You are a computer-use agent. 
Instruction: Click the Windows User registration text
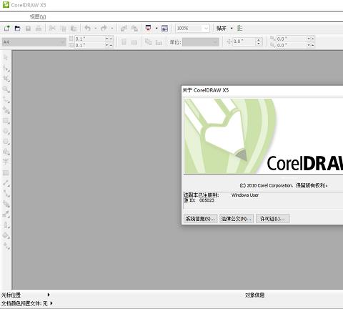[x=245, y=195]
